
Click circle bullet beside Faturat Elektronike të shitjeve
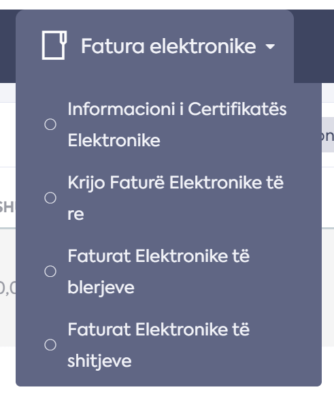click(x=50, y=345)
